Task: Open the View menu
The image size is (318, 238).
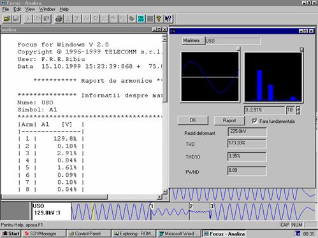Action: pyautogui.click(x=30, y=9)
